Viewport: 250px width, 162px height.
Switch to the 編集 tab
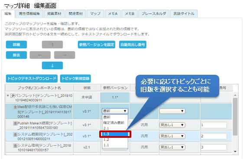8,14
